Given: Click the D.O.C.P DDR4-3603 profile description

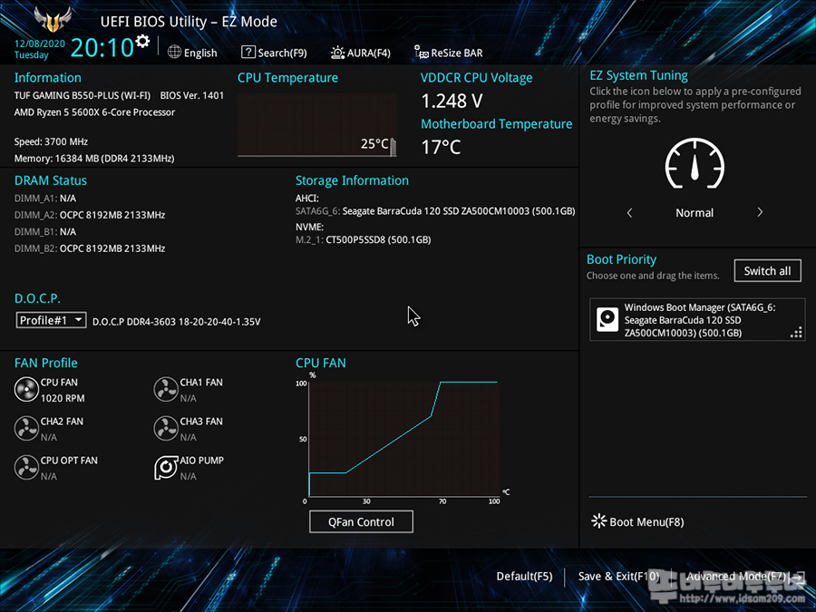Looking at the screenshot, I should [177, 322].
